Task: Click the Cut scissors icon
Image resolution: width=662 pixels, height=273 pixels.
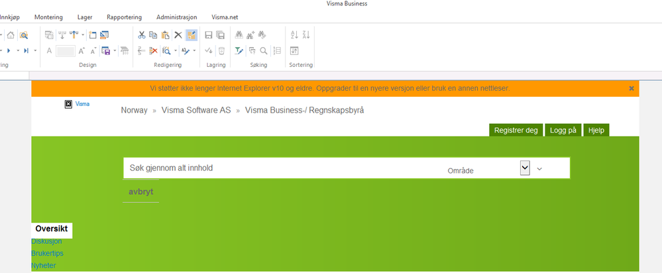Action: (x=142, y=35)
